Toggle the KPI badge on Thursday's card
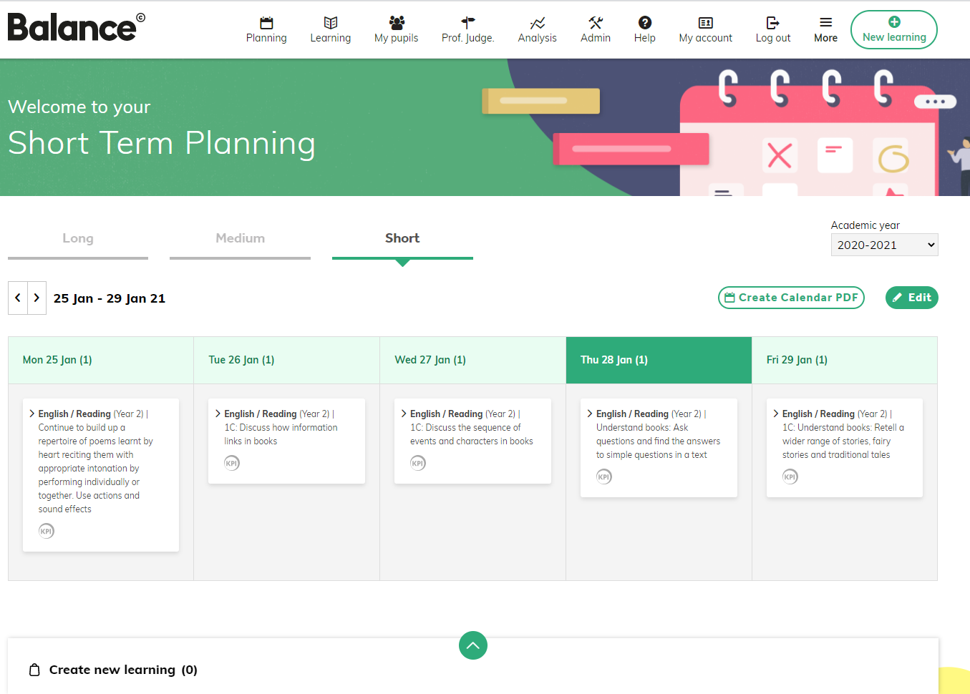This screenshot has width=970, height=694. [x=604, y=476]
